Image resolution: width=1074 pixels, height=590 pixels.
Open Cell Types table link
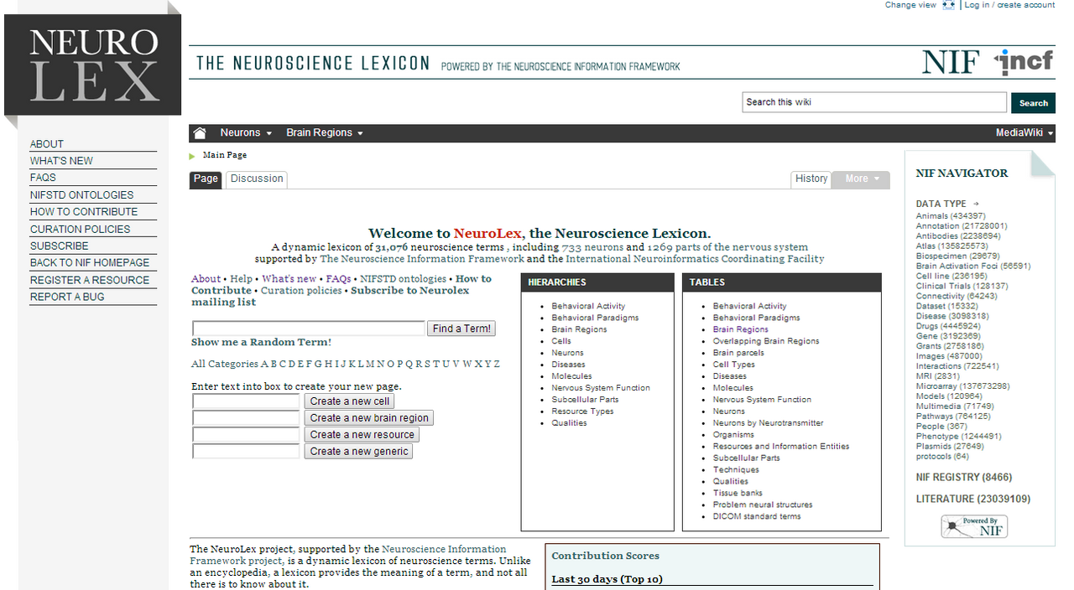coord(734,365)
